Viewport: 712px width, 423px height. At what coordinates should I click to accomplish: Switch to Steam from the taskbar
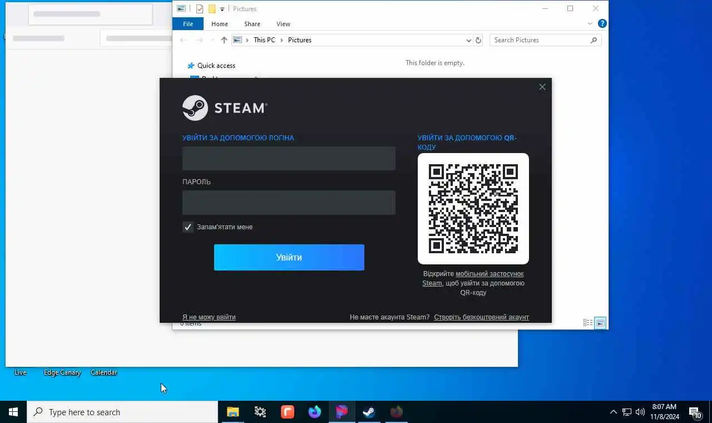[369, 412]
